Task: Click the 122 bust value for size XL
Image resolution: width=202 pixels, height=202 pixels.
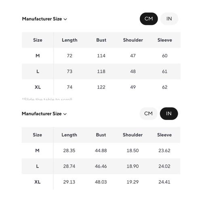Action: coord(101,87)
